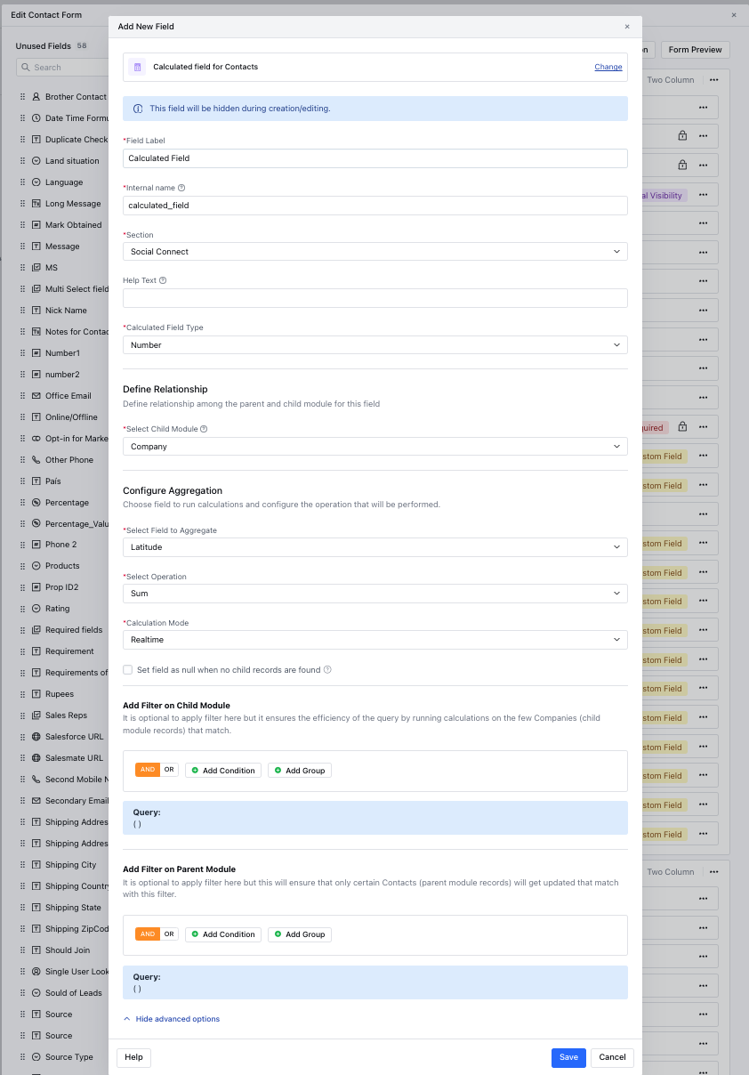Viewport: 749px width, 1075px height.
Task: Select OR in Child Module filter
Action: 169,770
